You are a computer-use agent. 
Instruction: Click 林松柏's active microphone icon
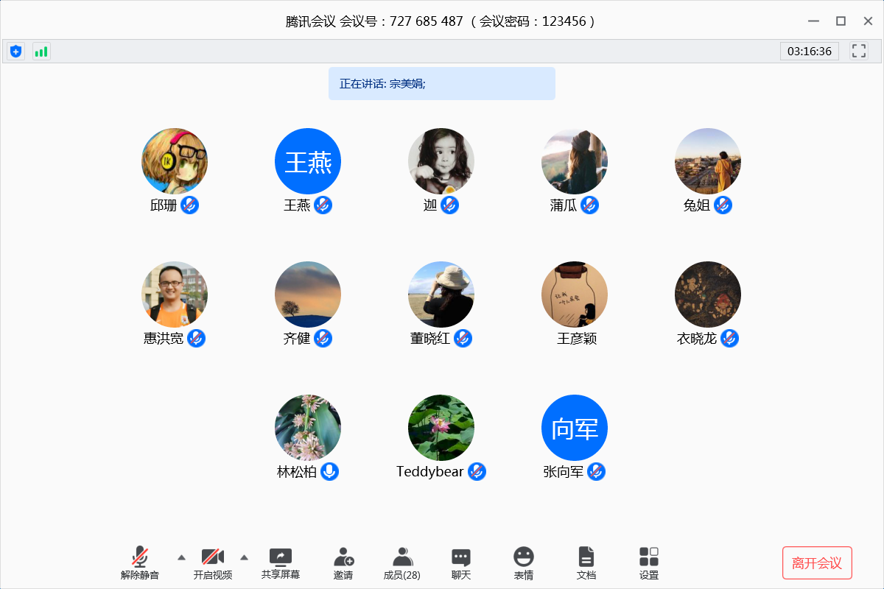point(329,472)
